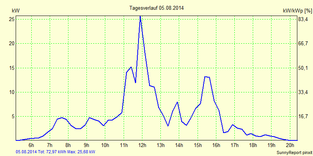The image size is (313, 156).
Task: Click the 'SunnyReport pinxit' credit text
Action: [294, 152]
